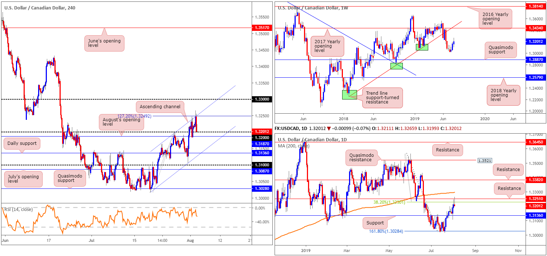Click the 1.31360 daily price label

click(x=536, y=215)
